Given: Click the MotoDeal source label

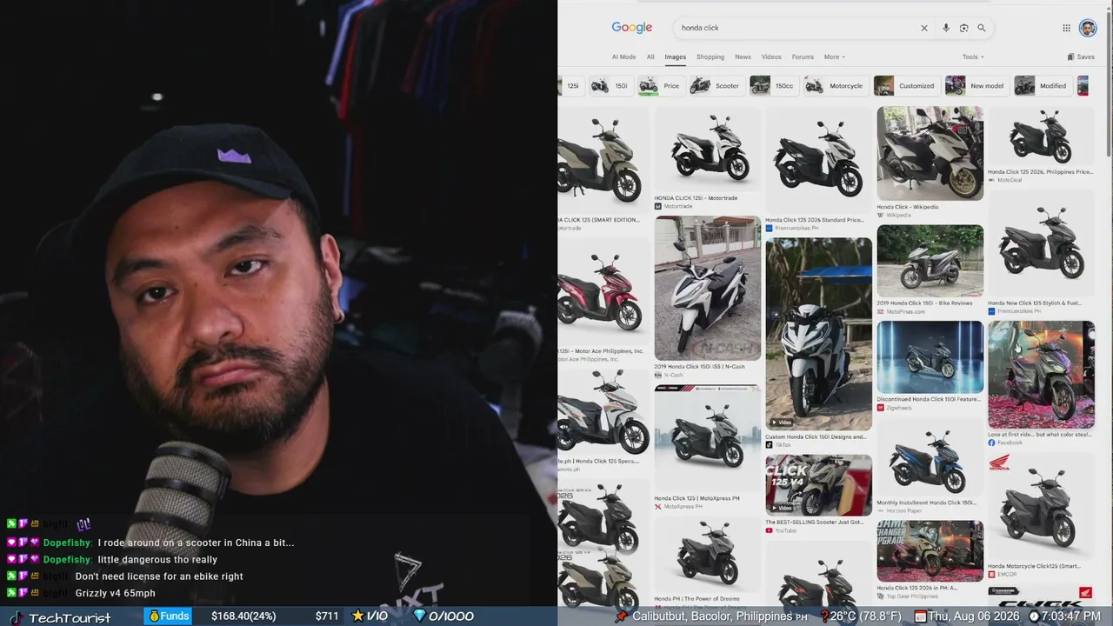Looking at the screenshot, I should 1010,180.
